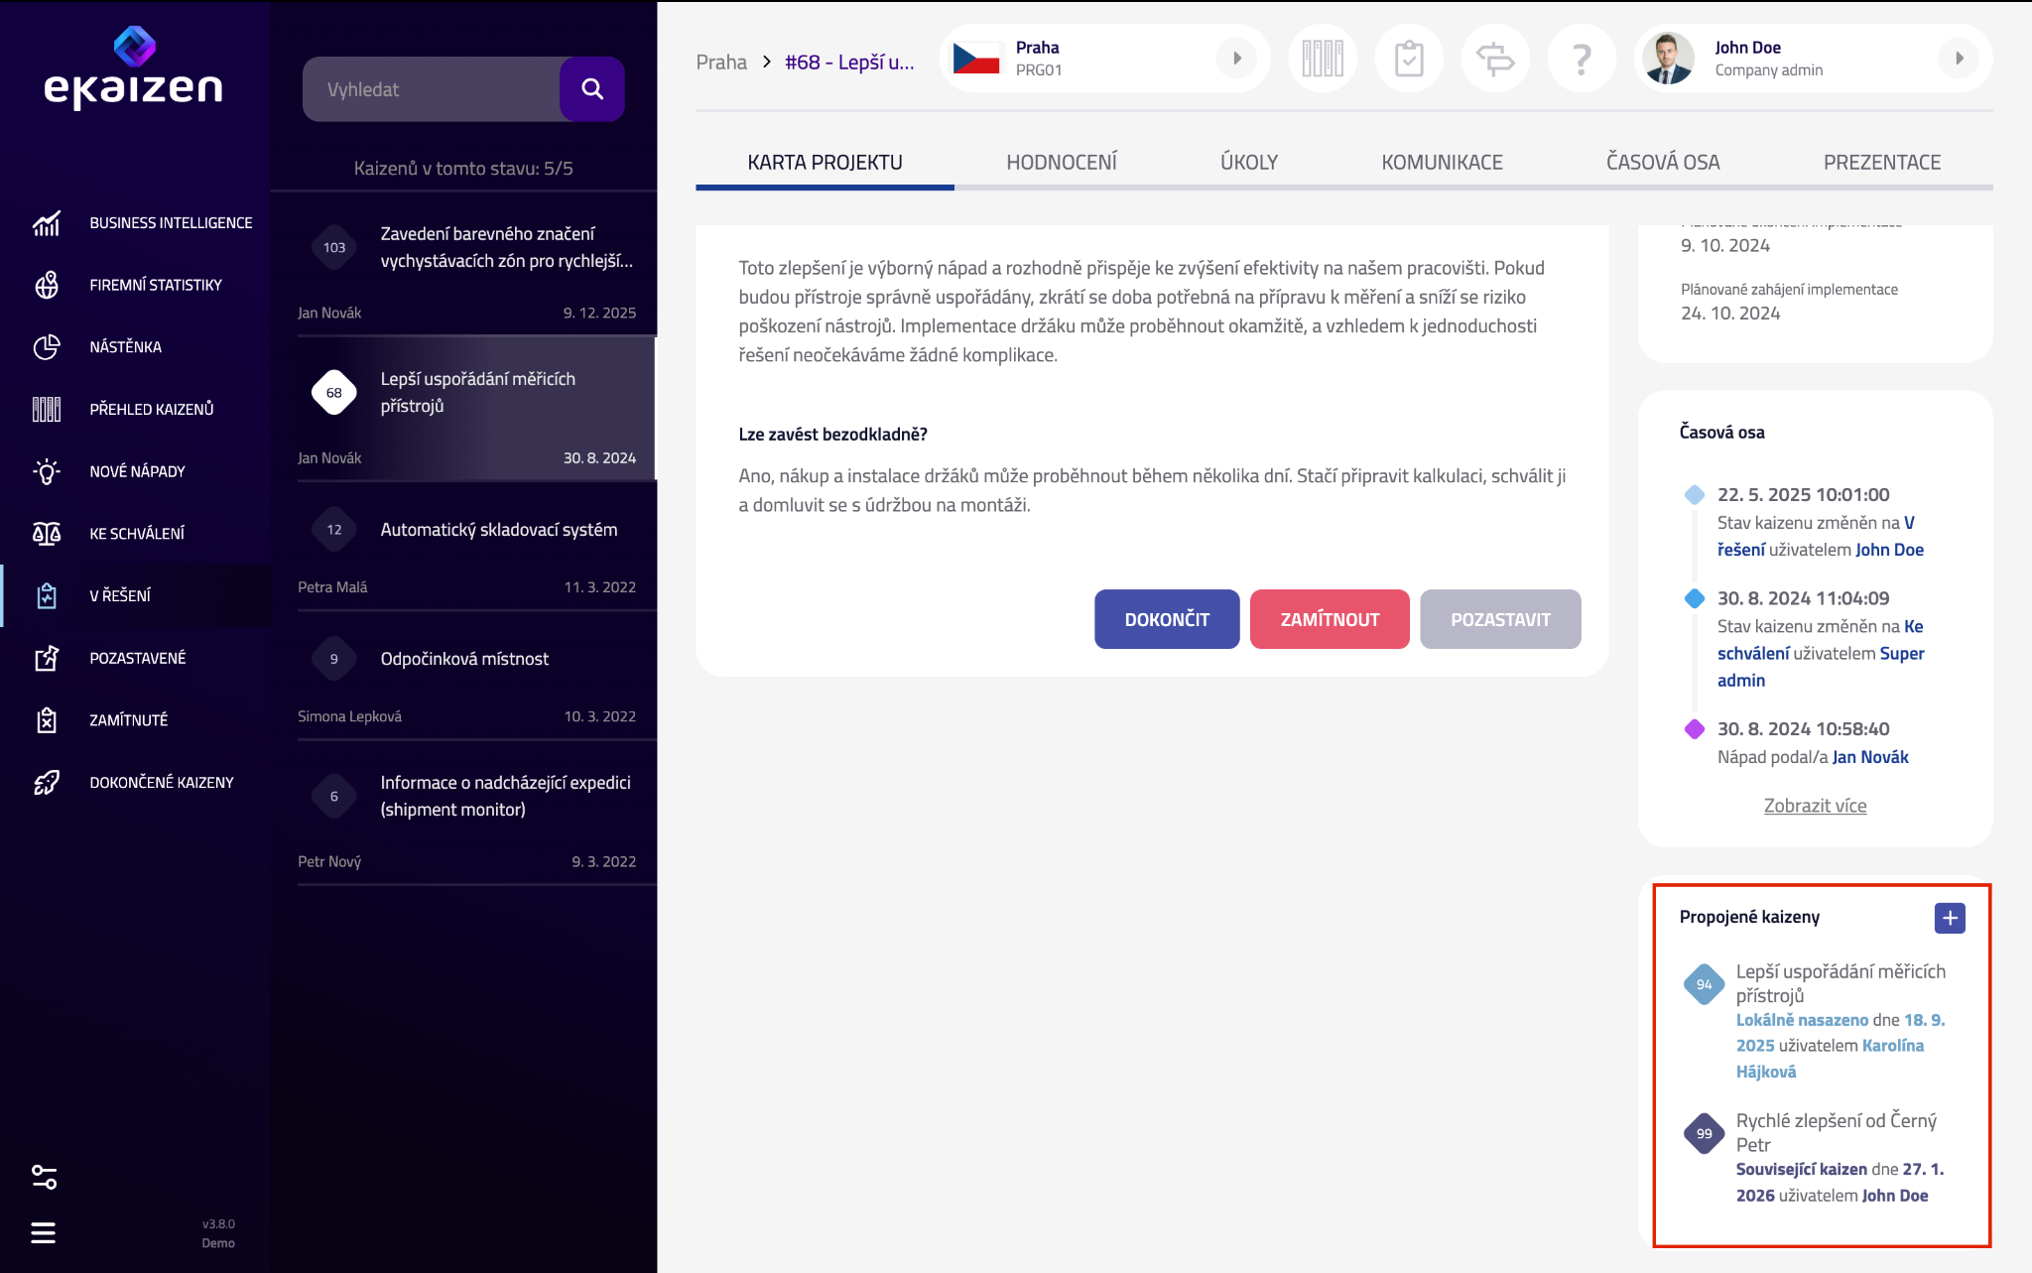Click the kaizen overview columns icon in top bar
The height and width of the screenshot is (1273, 2032).
1323,59
